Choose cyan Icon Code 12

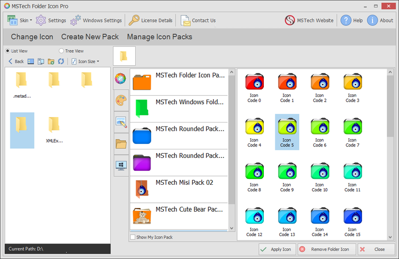click(254, 222)
